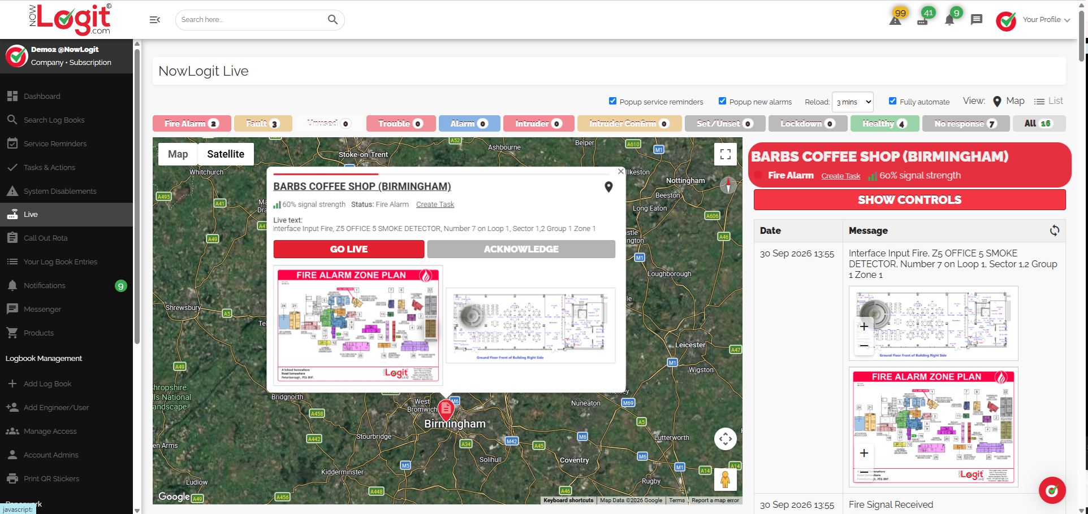
Task: Filter by Lockdown status
Action: tap(808, 123)
